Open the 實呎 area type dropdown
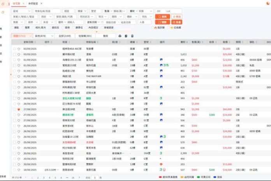271x181 pixels. [134, 11]
